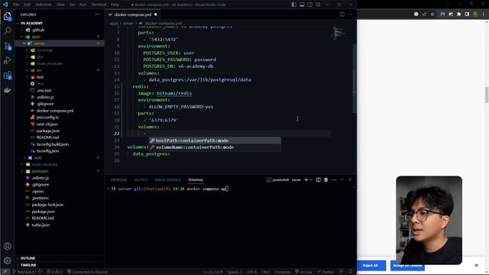Open the Run and Debug view

(x=8, y=60)
